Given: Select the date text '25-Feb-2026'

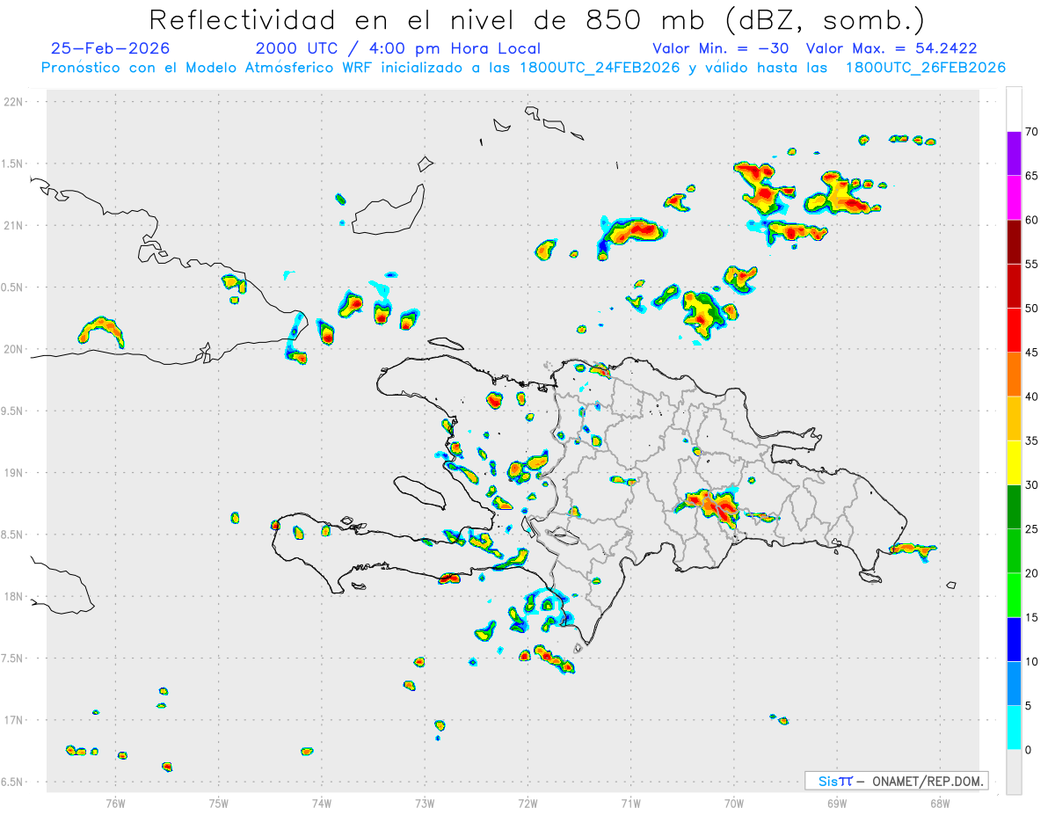Looking at the screenshot, I should [111, 48].
